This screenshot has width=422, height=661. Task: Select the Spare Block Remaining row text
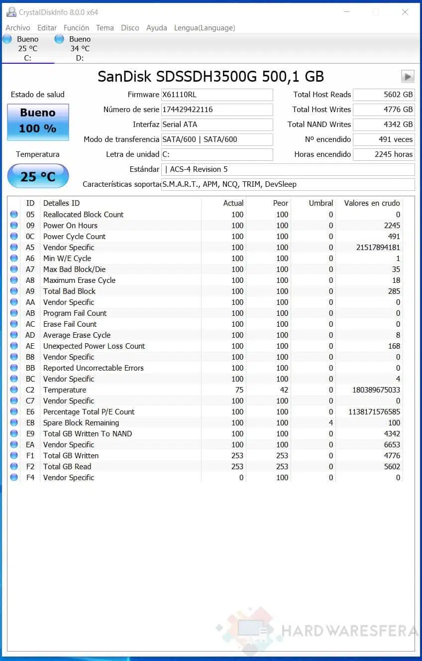(x=81, y=423)
